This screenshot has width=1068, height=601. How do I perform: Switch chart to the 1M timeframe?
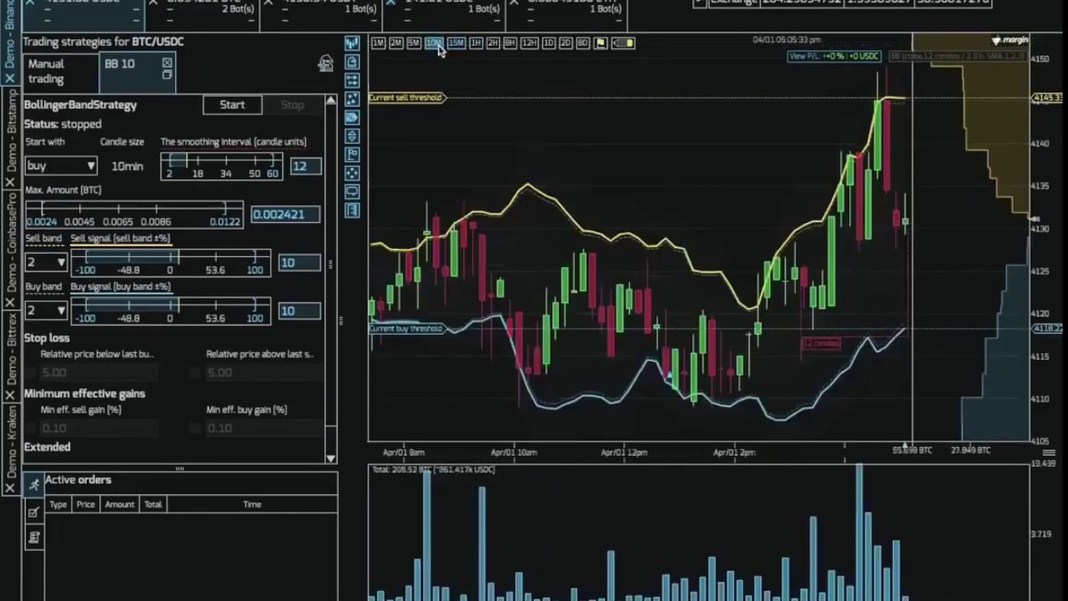pyautogui.click(x=378, y=43)
